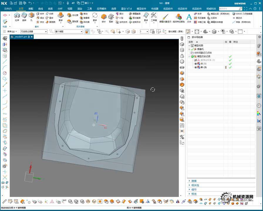
Task: Click the 菜单(M) button
Action: 11,31
